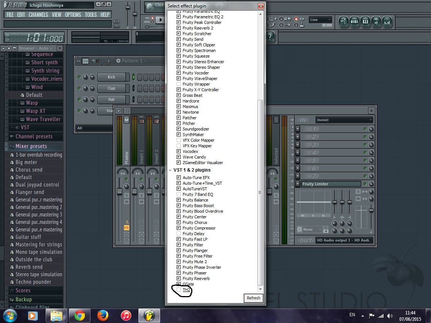Adjust the Master track volume fader

point(120,191)
